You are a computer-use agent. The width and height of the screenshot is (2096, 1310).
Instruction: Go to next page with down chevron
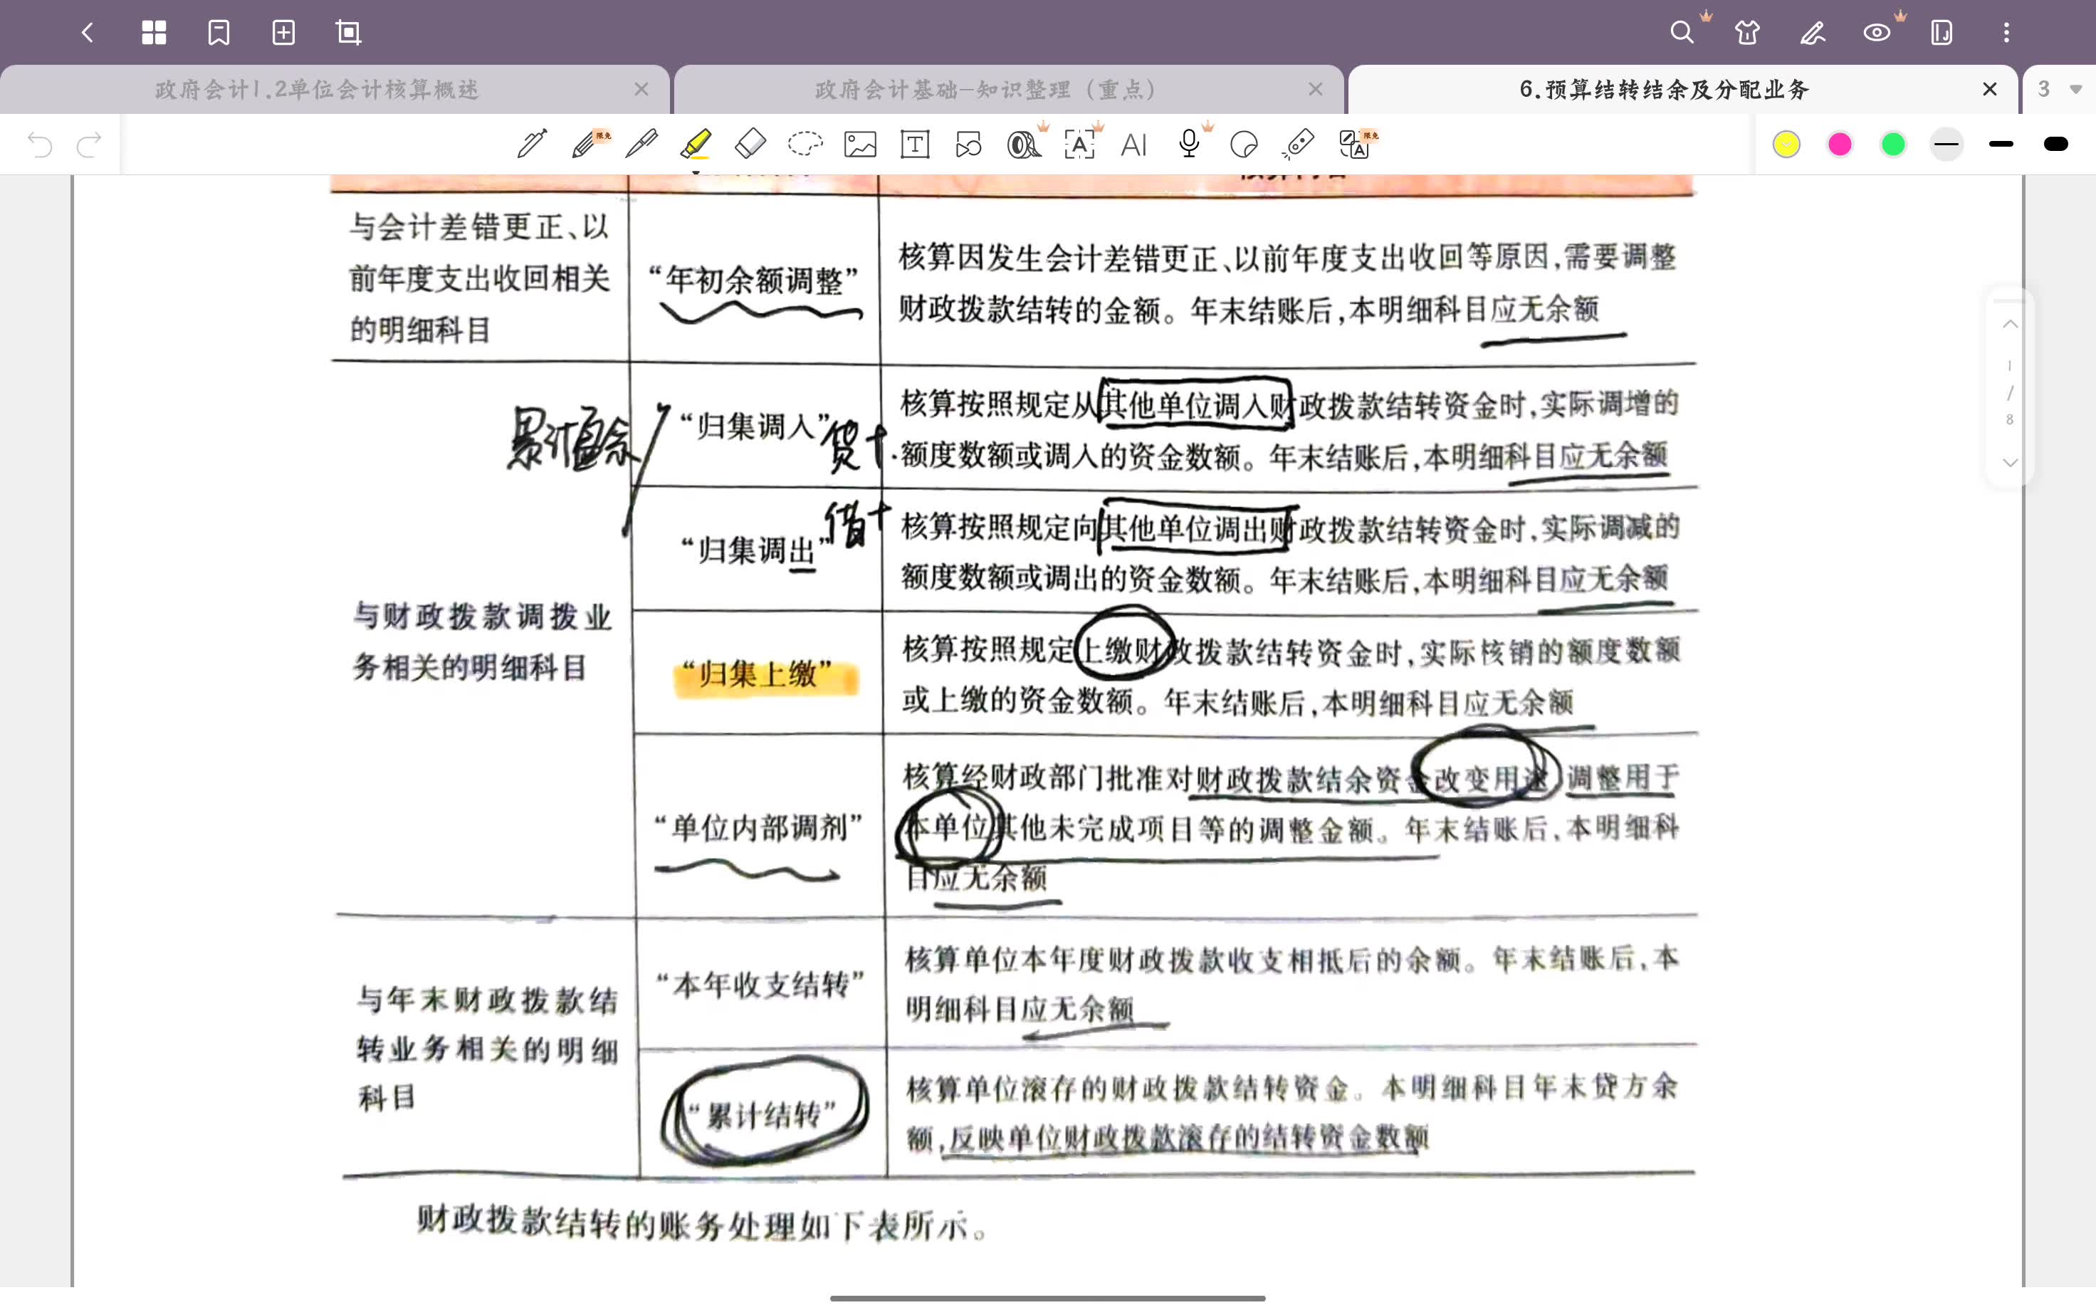click(x=2009, y=463)
